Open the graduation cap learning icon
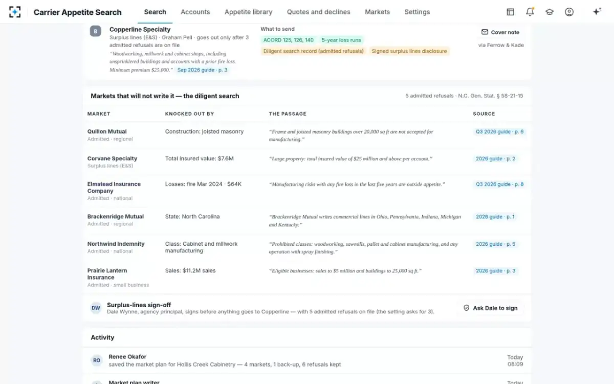 [550, 12]
